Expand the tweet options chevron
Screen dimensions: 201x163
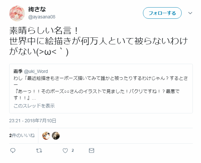point(190,13)
